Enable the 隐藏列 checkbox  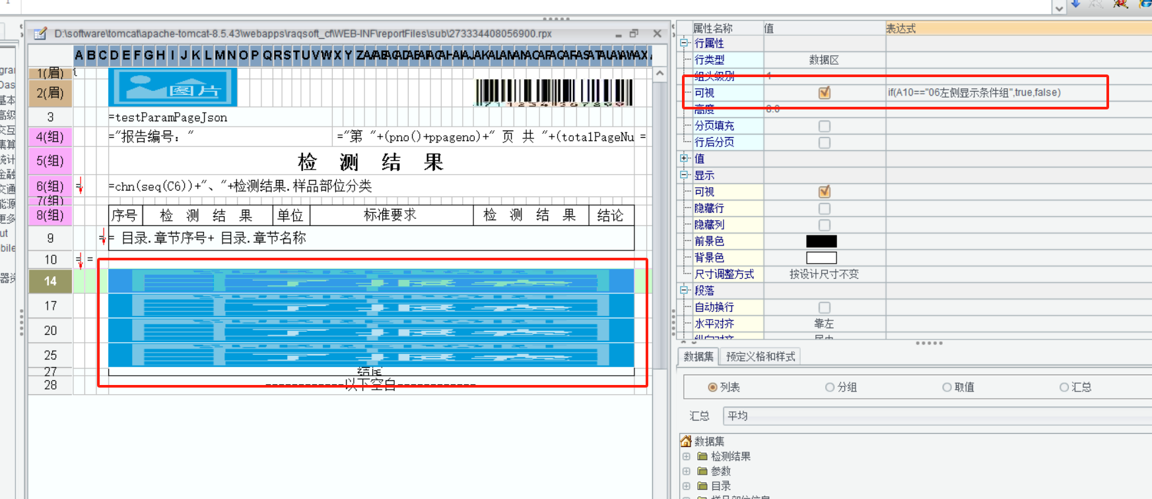(825, 225)
